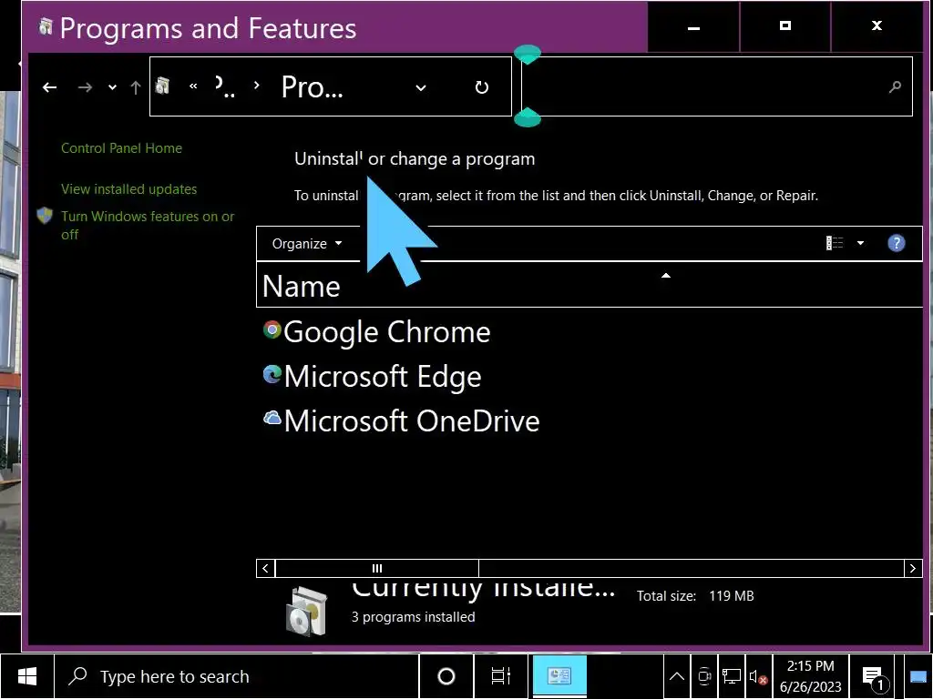933x699 pixels.
Task: Click the forward navigation arrow
Action: (85, 87)
